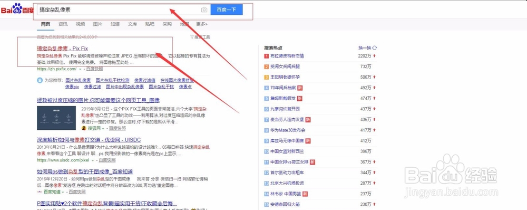Click recommended search 像素过滤

(93, 87)
